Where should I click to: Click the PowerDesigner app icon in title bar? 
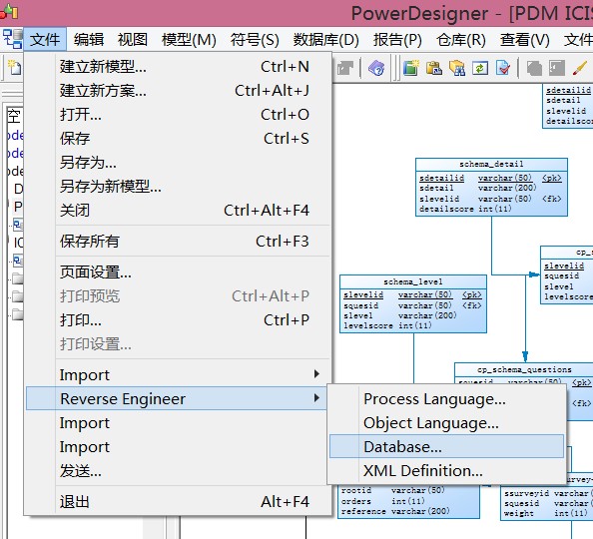coord(9,12)
